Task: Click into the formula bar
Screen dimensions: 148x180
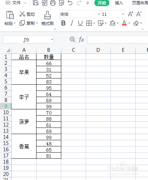Action: click(118, 40)
